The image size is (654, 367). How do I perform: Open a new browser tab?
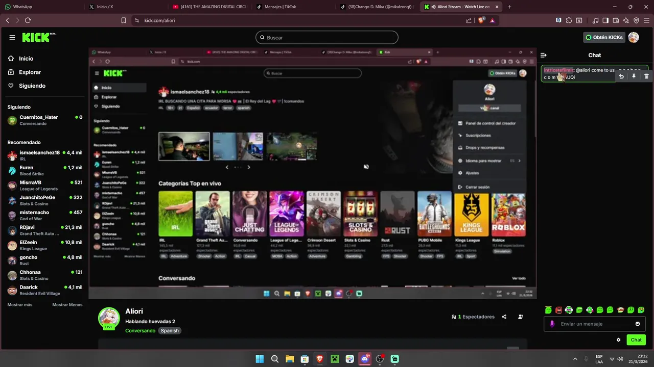tap(509, 7)
